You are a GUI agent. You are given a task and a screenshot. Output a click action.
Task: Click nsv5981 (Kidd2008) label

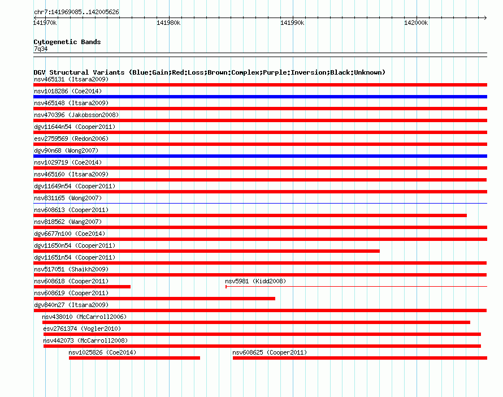pyautogui.click(x=255, y=281)
